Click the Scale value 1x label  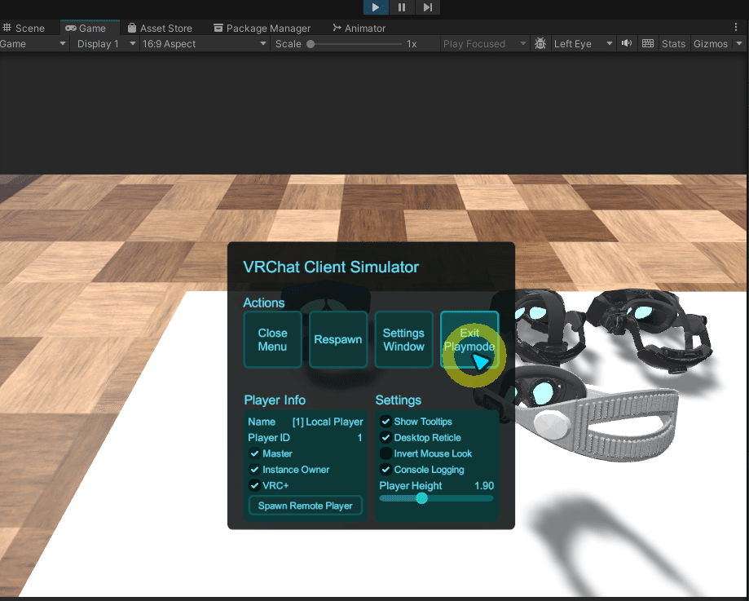(412, 44)
